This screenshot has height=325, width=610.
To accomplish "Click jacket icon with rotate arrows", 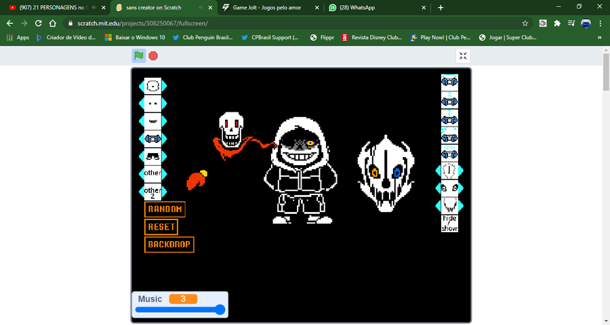I will tap(449, 153).
